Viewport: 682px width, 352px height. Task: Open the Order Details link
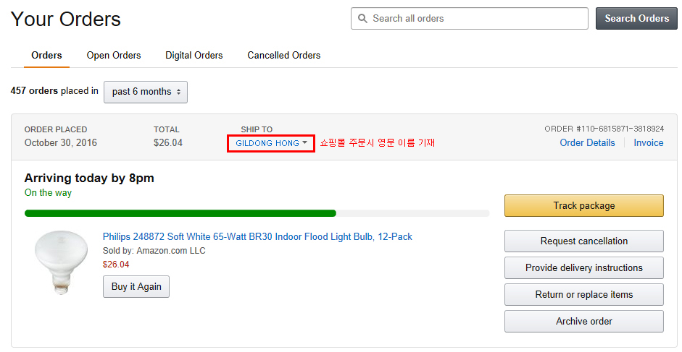point(587,143)
